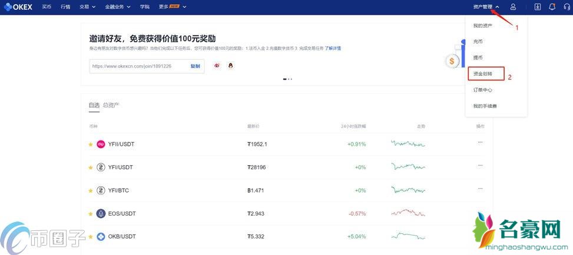This screenshot has height=255, width=573.
Task: Switch to the 总资产 tab
Action: point(111,105)
